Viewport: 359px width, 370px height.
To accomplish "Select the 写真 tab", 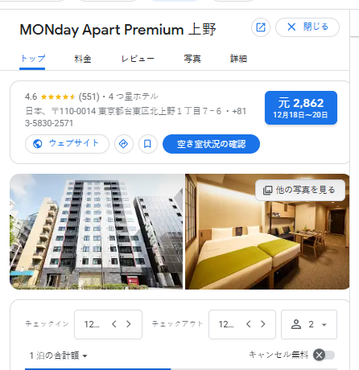I will pos(192,59).
